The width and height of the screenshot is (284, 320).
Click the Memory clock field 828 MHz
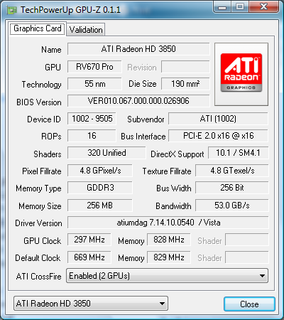pos(169,240)
